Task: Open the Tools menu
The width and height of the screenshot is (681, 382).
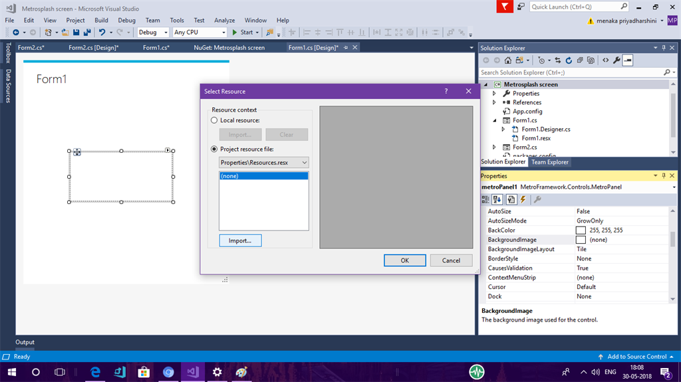Action: [177, 21]
